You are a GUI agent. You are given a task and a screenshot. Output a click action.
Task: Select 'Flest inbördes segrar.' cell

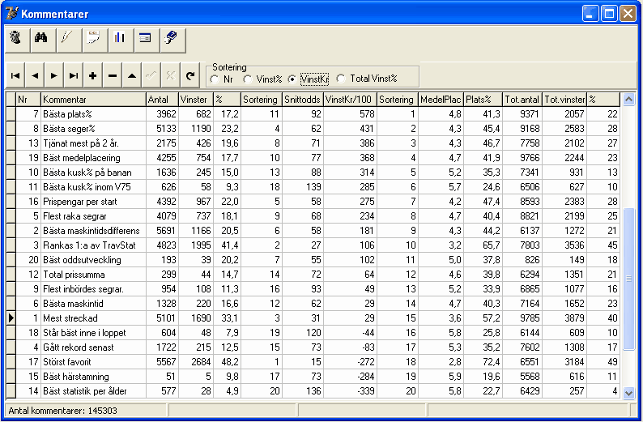point(93,288)
